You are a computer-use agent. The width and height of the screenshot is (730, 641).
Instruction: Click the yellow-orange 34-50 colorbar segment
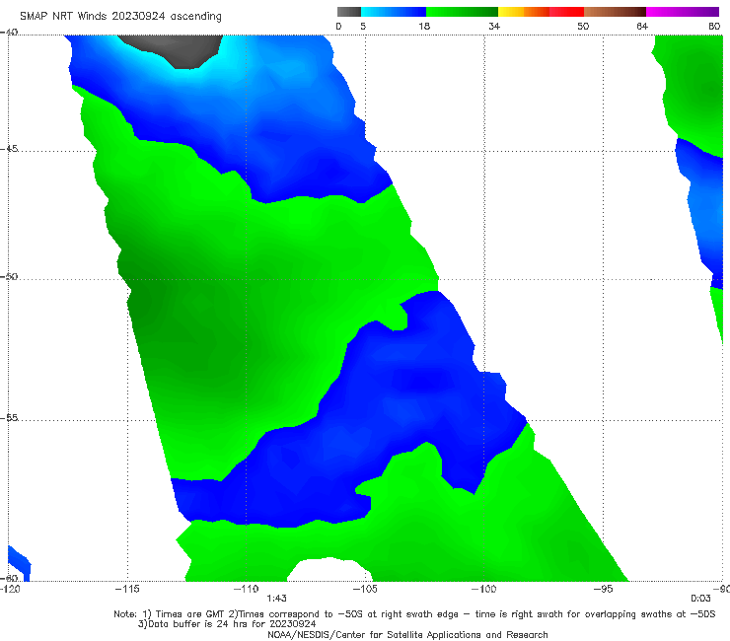pyautogui.click(x=541, y=12)
